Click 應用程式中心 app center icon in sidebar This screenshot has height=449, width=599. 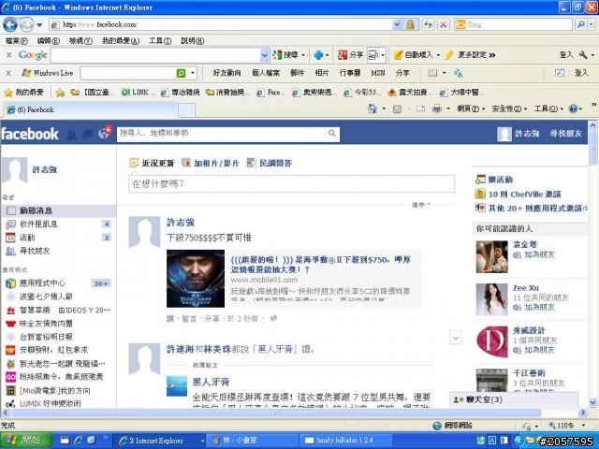[10, 283]
